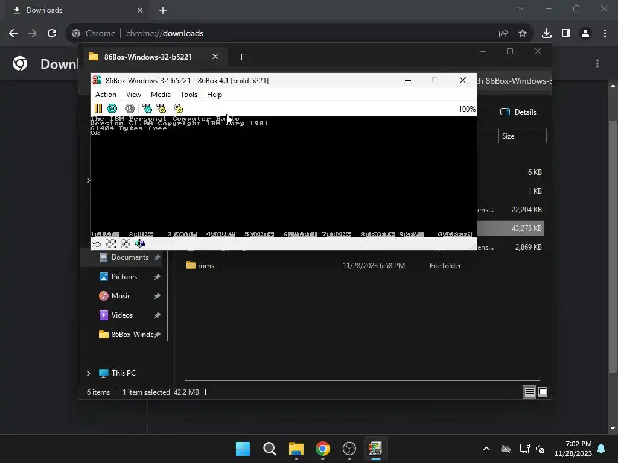Viewport: 618px width, 463px height.
Task: Open the Help menu in 86Box
Action: [214, 95]
